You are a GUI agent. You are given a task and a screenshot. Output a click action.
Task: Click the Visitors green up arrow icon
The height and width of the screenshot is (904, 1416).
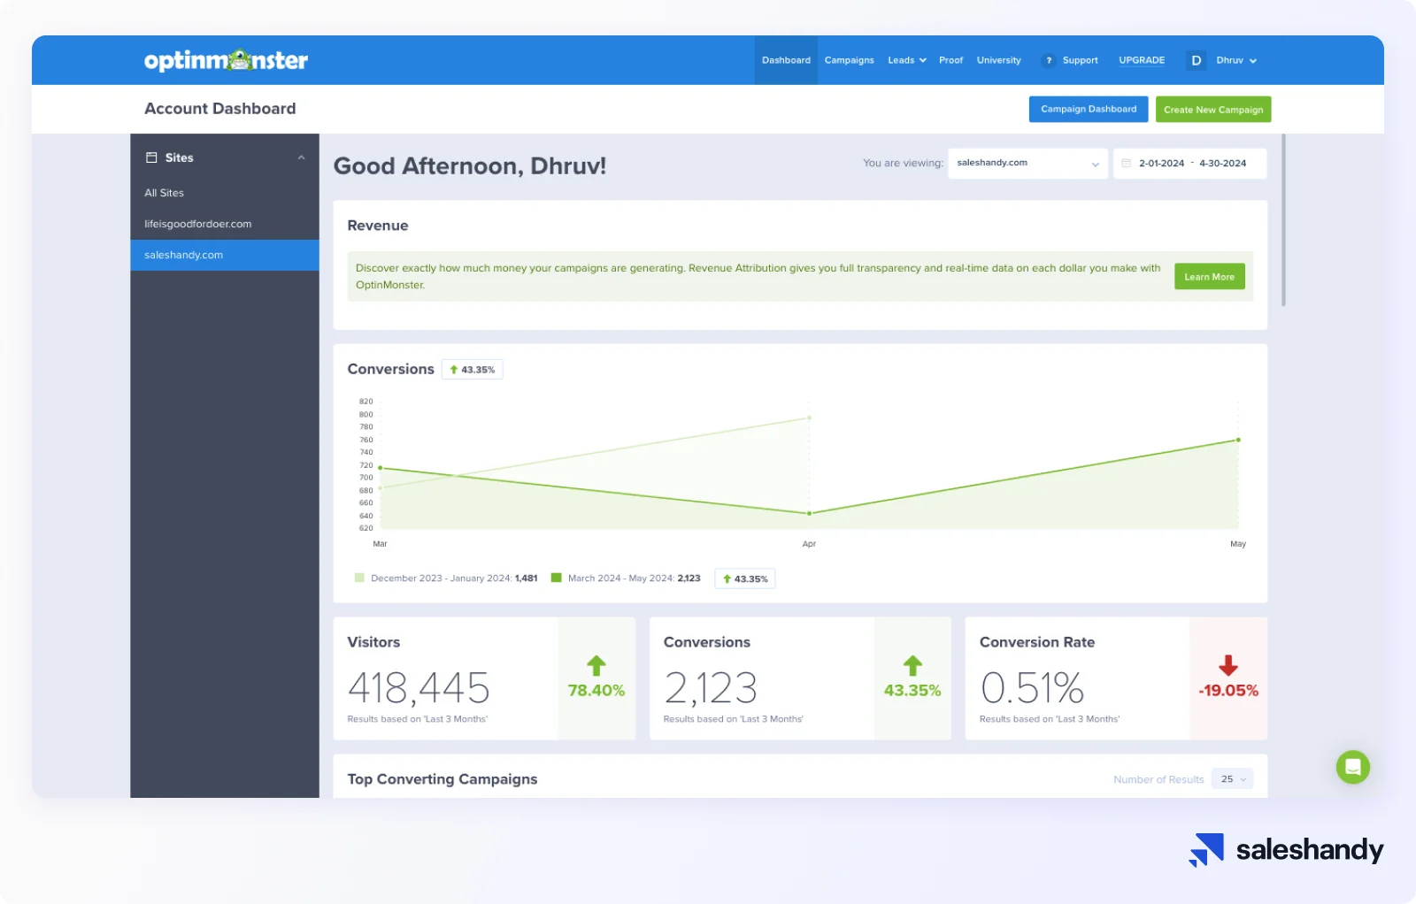[596, 665]
